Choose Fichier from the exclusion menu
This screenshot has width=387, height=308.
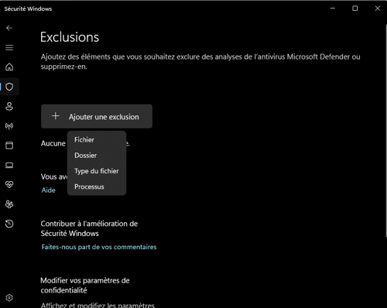point(97,140)
